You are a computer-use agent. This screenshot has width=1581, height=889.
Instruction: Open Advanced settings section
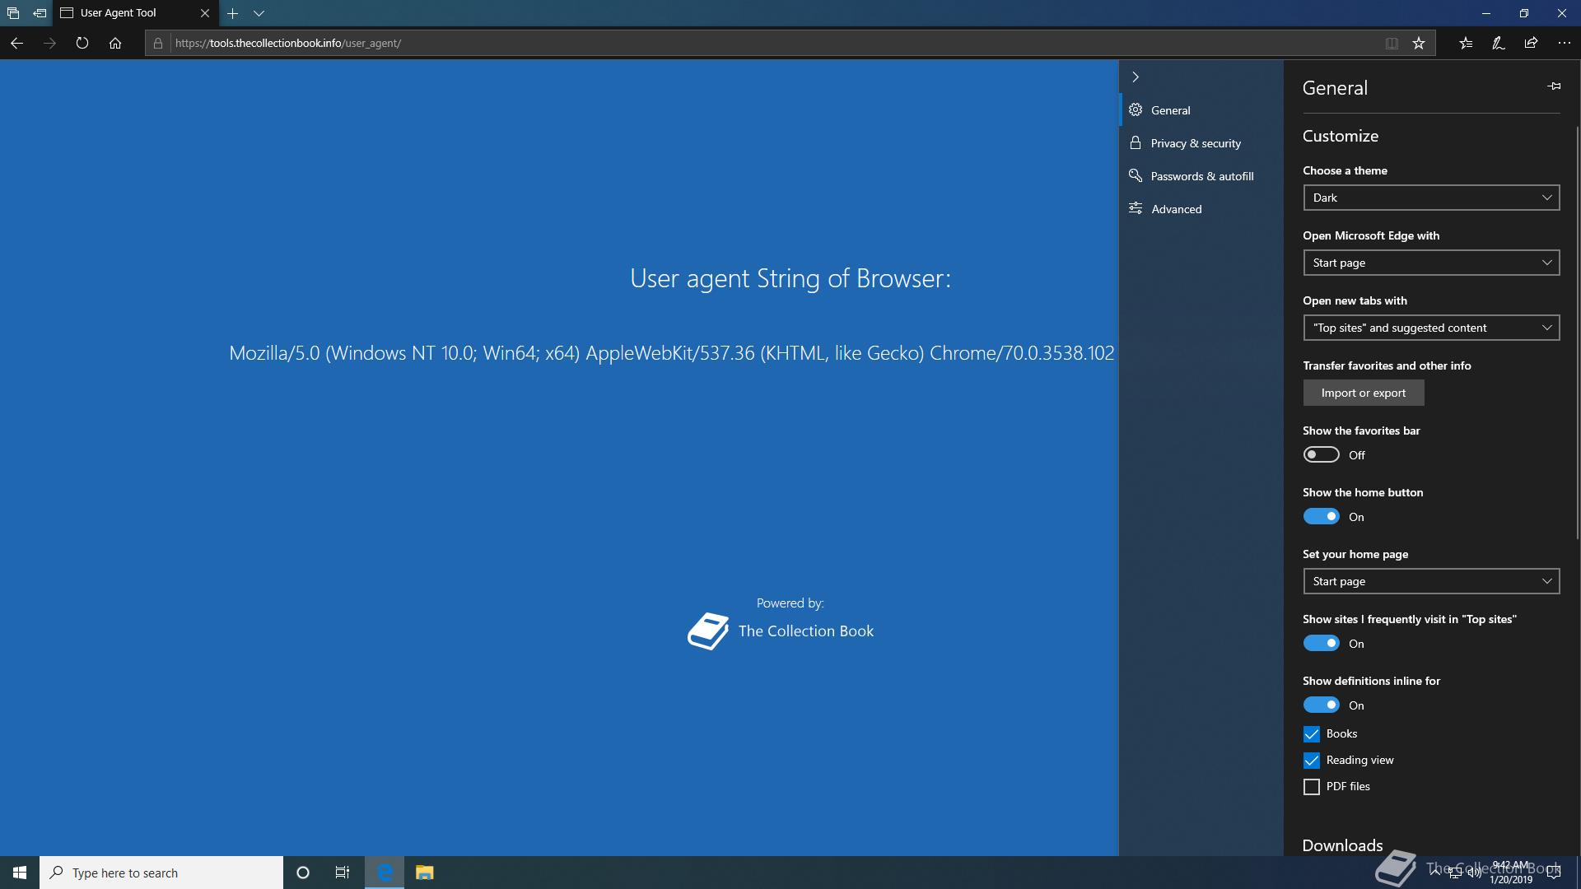pyautogui.click(x=1201, y=209)
